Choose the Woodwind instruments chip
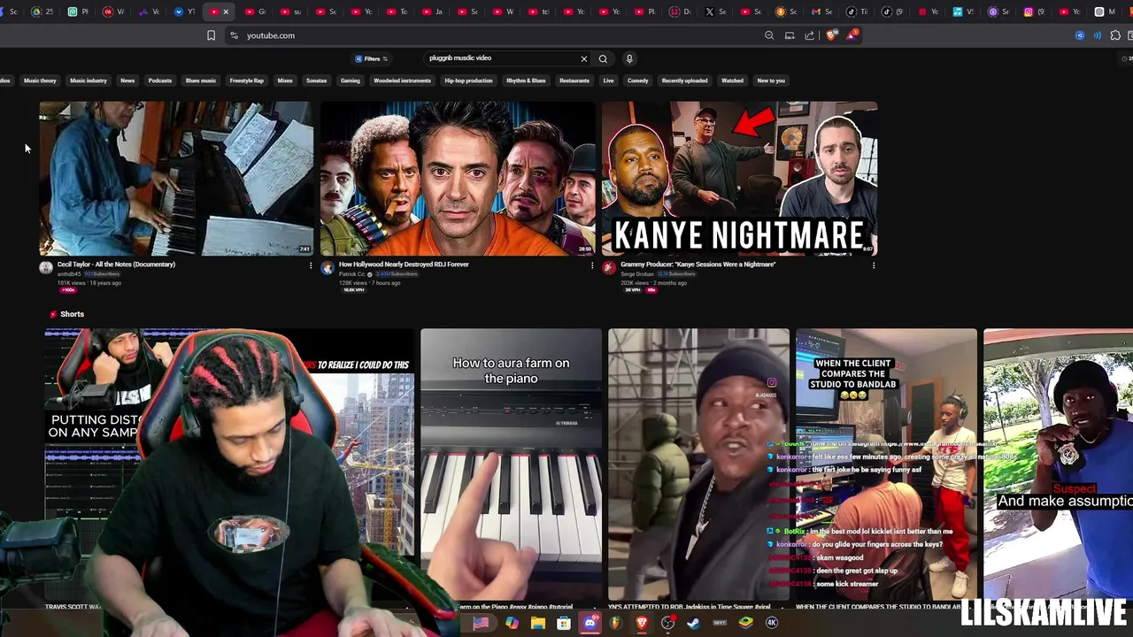This screenshot has height=637, width=1133. pyautogui.click(x=402, y=81)
